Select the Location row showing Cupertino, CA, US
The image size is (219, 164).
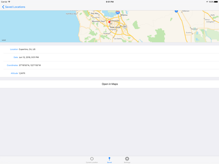click(x=109, y=49)
